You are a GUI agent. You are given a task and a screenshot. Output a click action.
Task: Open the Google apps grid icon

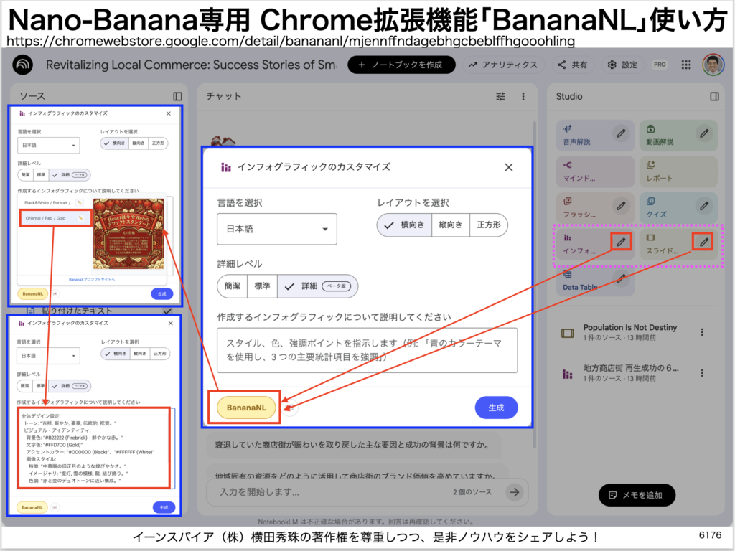click(685, 65)
